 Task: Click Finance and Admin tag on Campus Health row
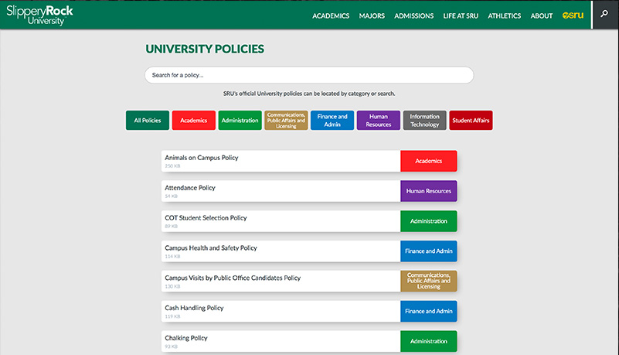[429, 251]
